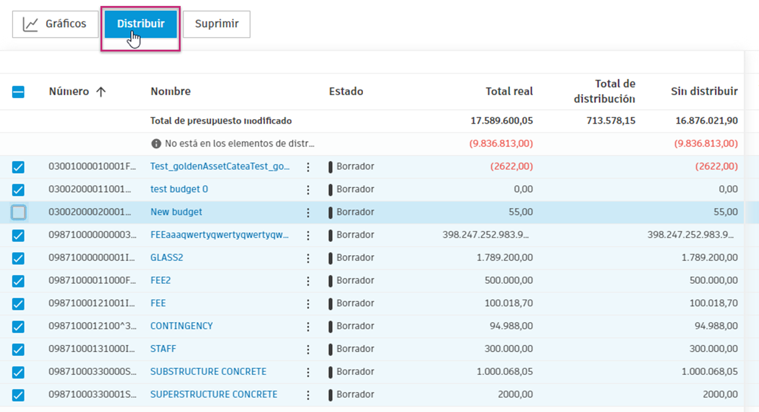Screen dimensions: 759x412
Task: Click the Borrador status of GLASS2
Action: (x=355, y=258)
